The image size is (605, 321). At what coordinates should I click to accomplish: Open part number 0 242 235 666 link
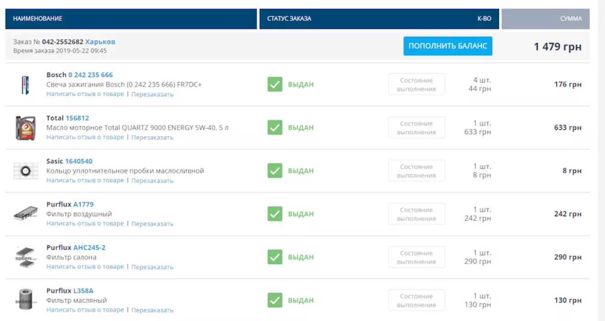click(x=90, y=75)
